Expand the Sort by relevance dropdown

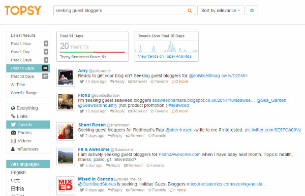coord(221,11)
